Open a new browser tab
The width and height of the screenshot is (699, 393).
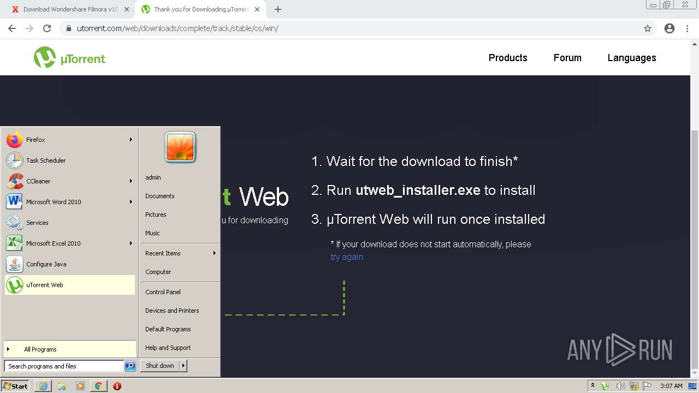point(278,9)
